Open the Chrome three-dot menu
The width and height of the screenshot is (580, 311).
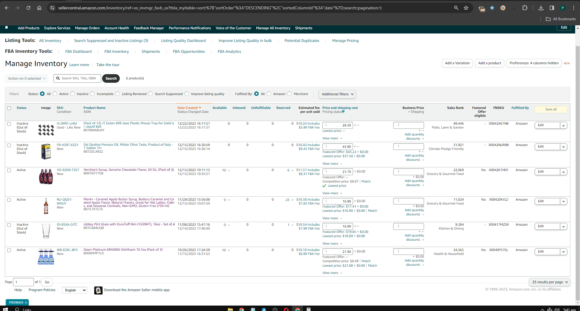point(573,8)
